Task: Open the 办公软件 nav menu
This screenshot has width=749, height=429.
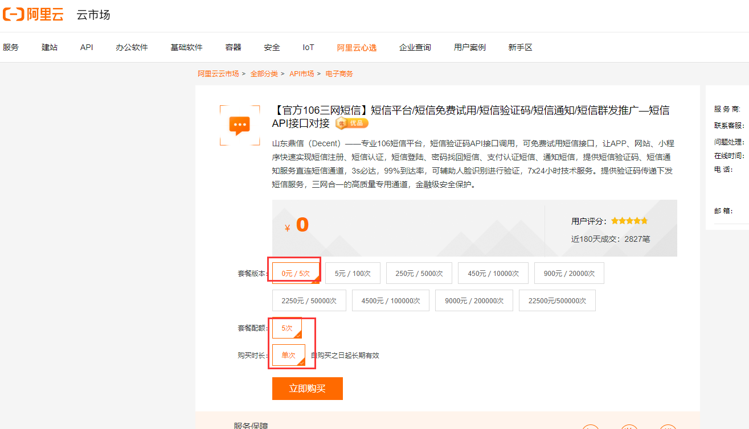Action: point(132,47)
